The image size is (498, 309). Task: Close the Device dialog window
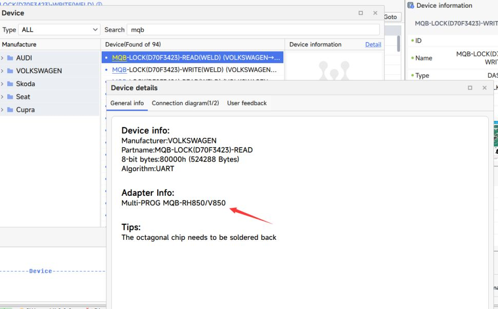(375, 13)
